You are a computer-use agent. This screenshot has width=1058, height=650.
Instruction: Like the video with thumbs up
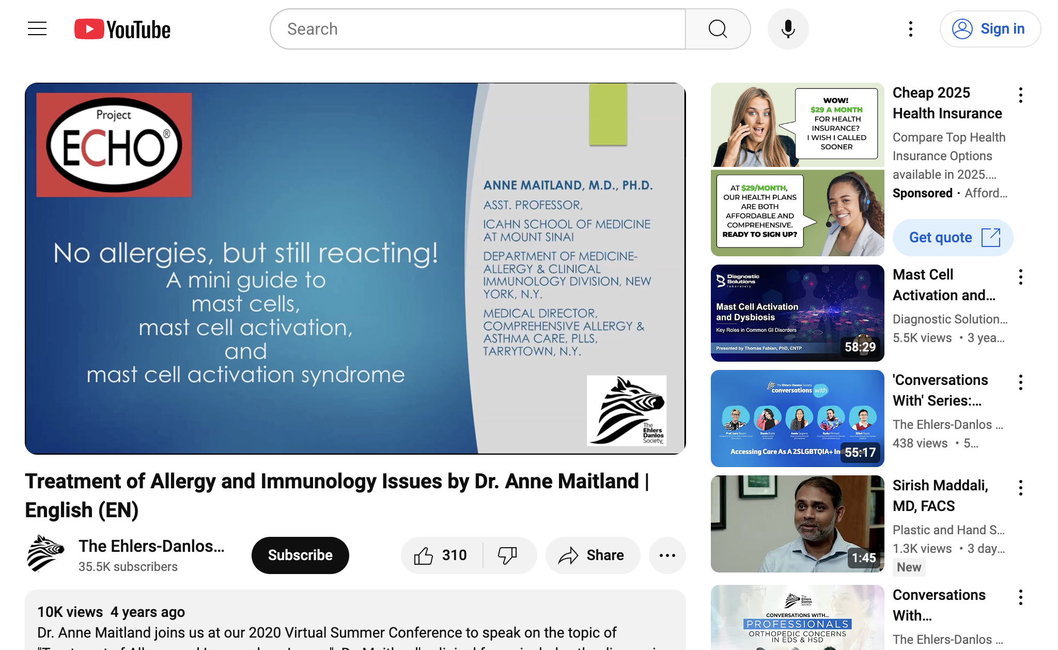point(442,555)
